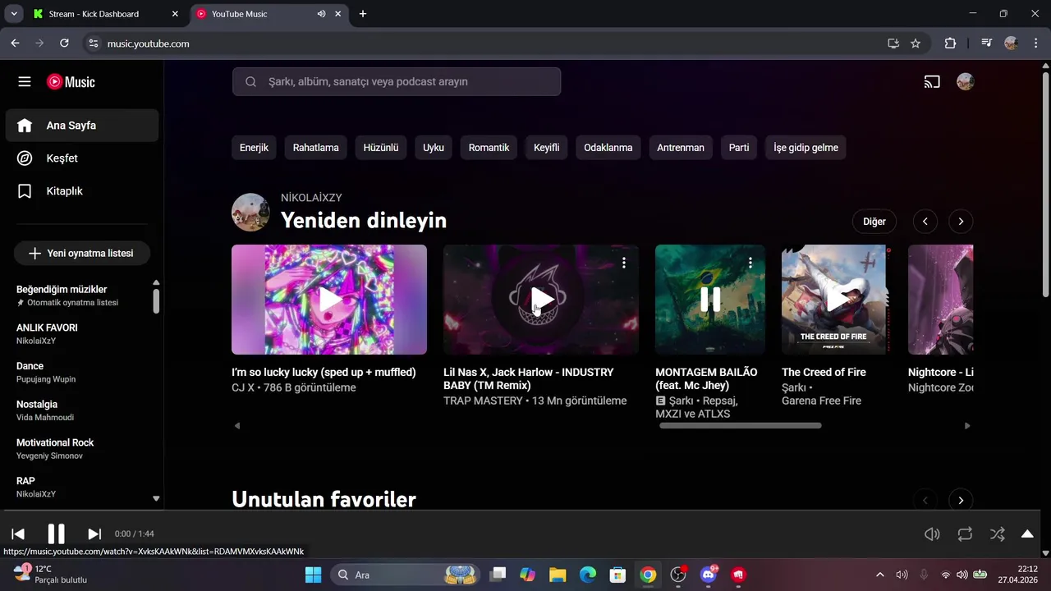
Task: Click the YouTube Music logo
Action: (x=71, y=82)
